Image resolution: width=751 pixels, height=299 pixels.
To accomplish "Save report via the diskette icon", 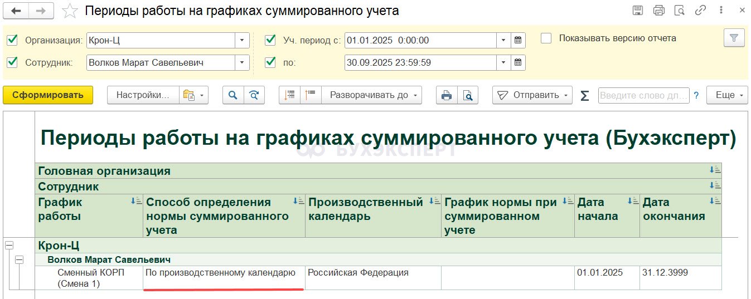I will pyautogui.click(x=638, y=11).
